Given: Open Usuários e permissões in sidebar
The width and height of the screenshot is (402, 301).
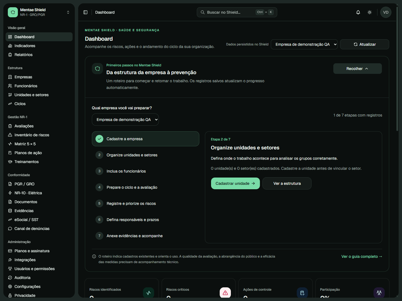Looking at the screenshot, I should [x=39, y=269].
